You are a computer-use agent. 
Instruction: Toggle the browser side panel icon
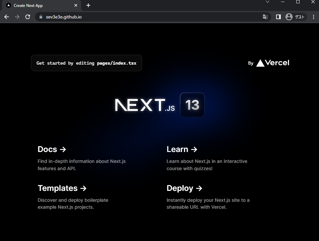[x=278, y=17]
